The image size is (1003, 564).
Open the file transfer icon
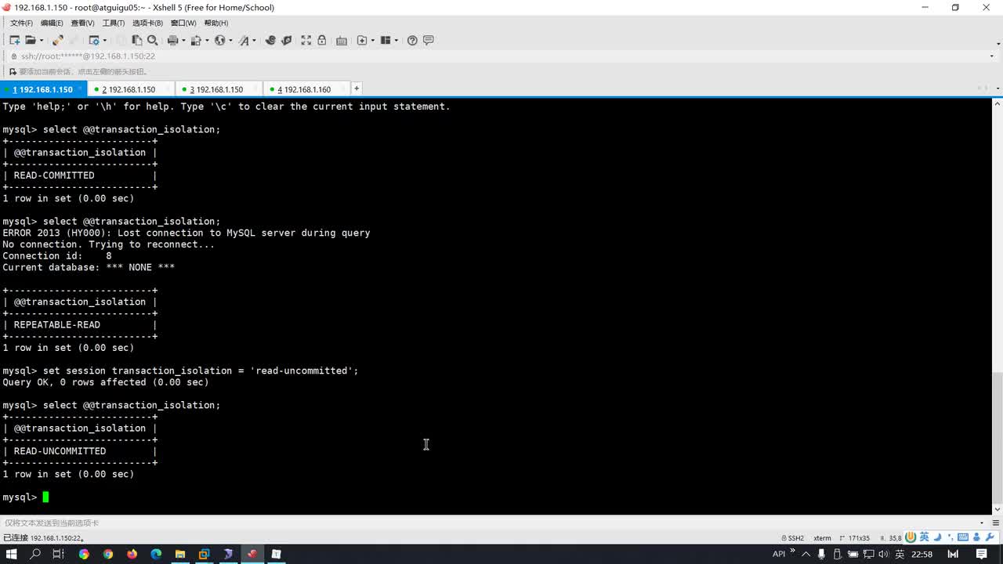[x=196, y=40]
